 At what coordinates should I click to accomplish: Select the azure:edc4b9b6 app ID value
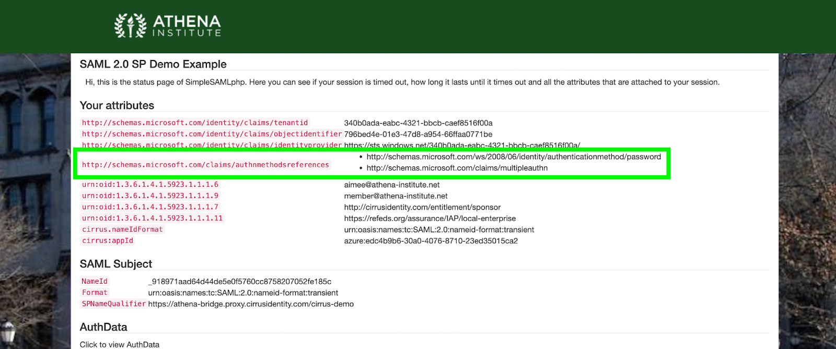[x=431, y=241]
